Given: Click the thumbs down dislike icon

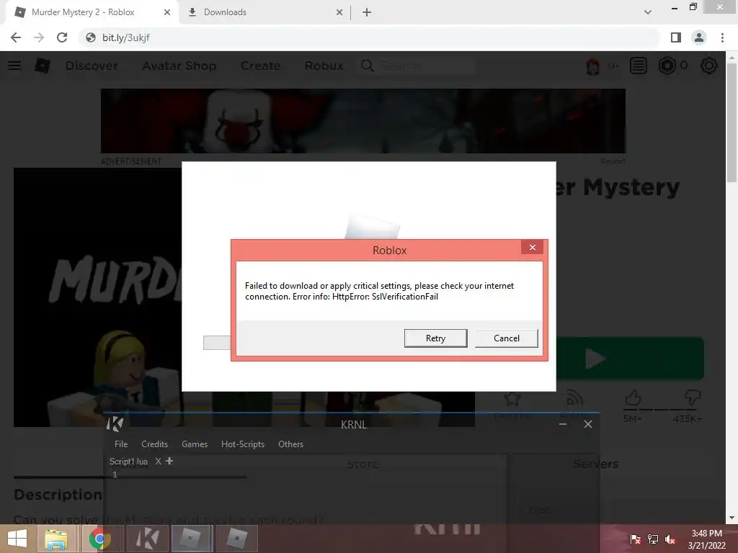Looking at the screenshot, I should 693,397.
